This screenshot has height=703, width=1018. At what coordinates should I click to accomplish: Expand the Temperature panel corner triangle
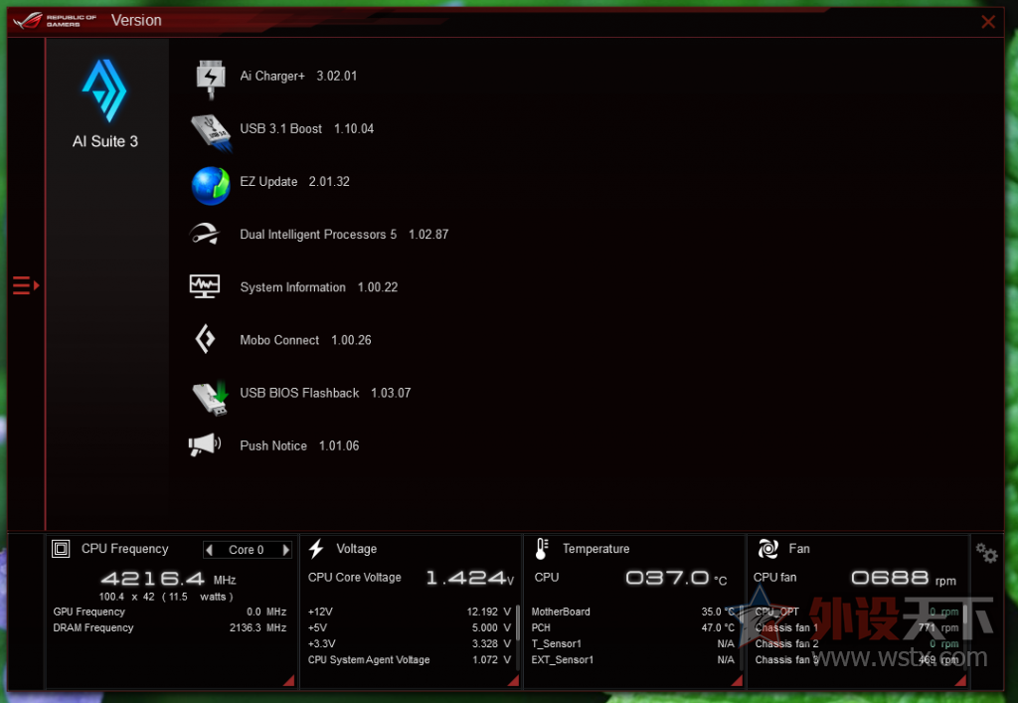(x=737, y=680)
